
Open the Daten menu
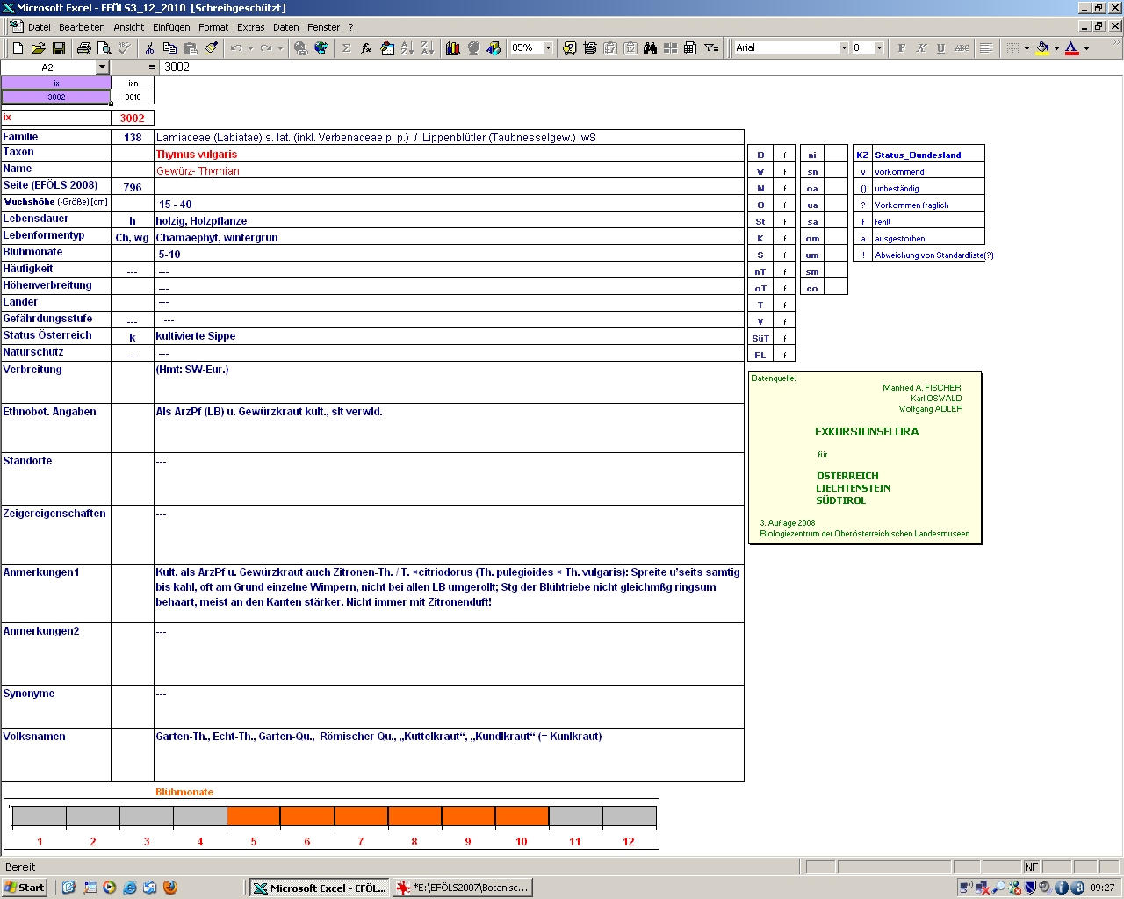285,27
